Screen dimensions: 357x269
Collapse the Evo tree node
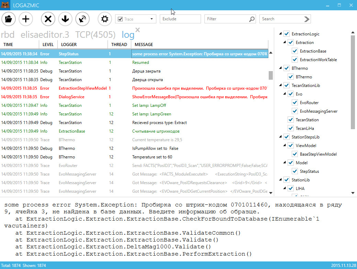click(x=285, y=94)
